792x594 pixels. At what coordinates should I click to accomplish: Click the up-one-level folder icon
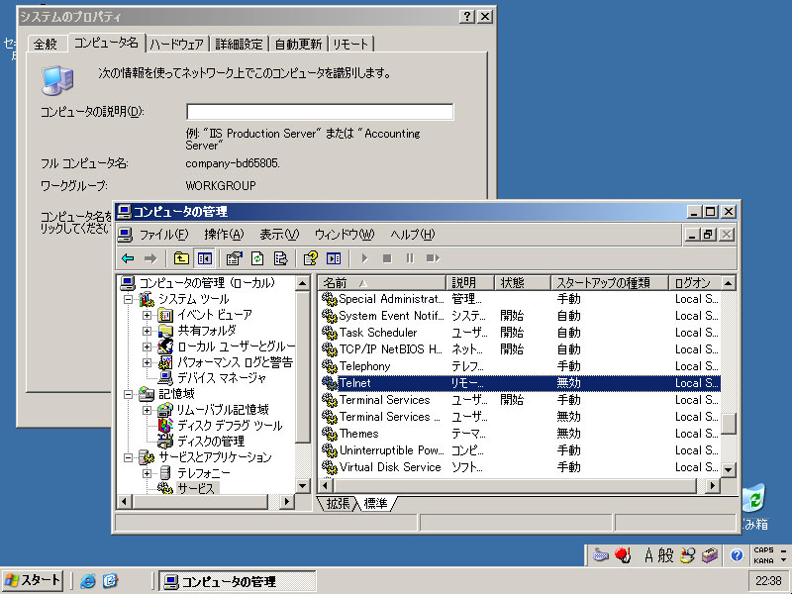pos(181,258)
